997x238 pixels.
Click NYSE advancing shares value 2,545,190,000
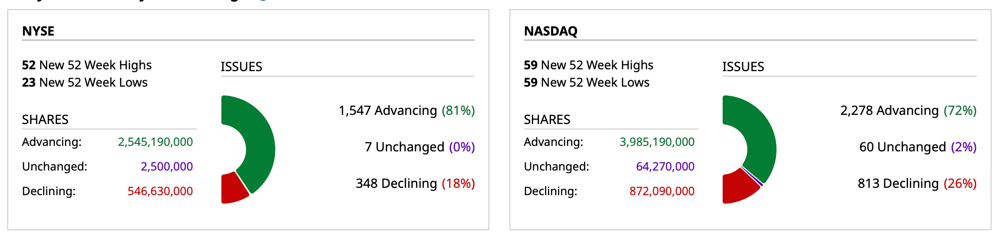[155, 142]
